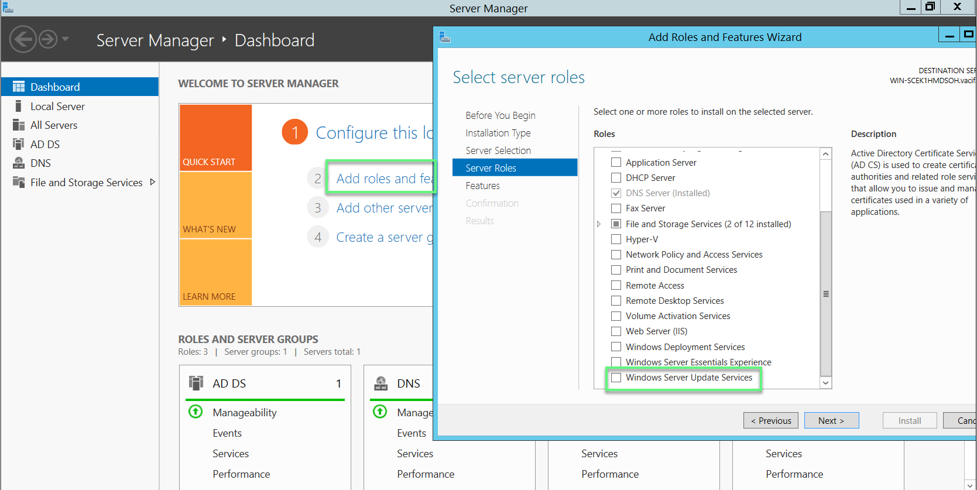Click AD DS Manageability green status icon

point(196,412)
